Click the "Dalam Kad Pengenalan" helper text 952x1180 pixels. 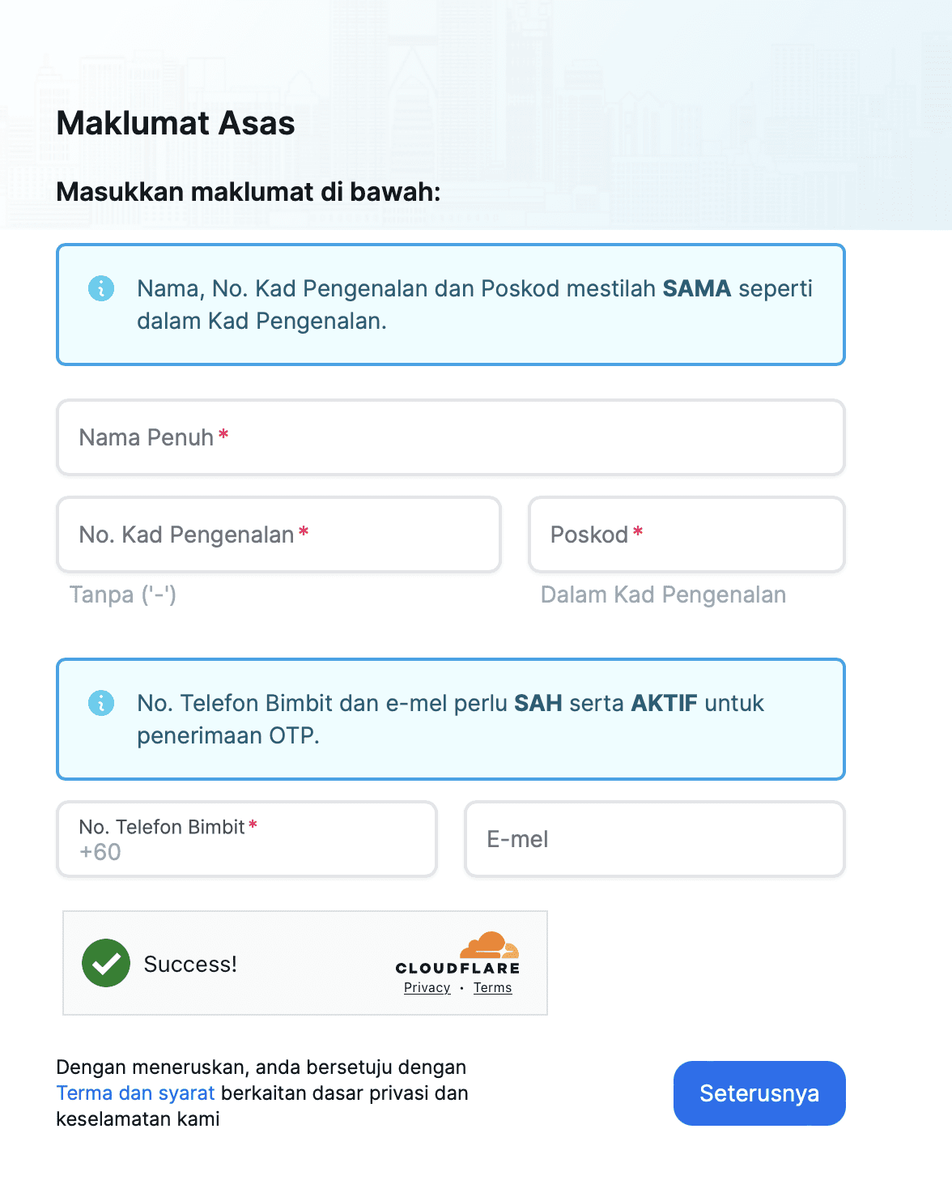[x=663, y=594]
